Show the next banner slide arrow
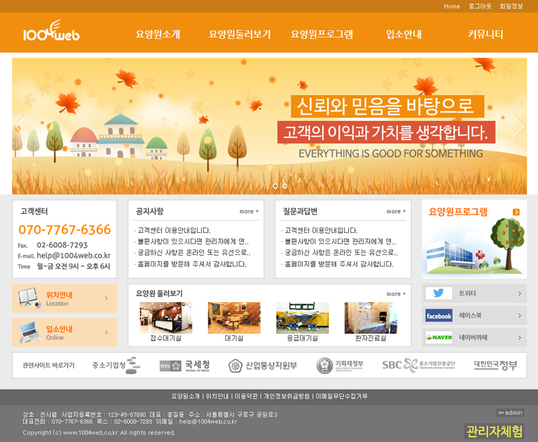 pyautogui.click(x=517, y=126)
